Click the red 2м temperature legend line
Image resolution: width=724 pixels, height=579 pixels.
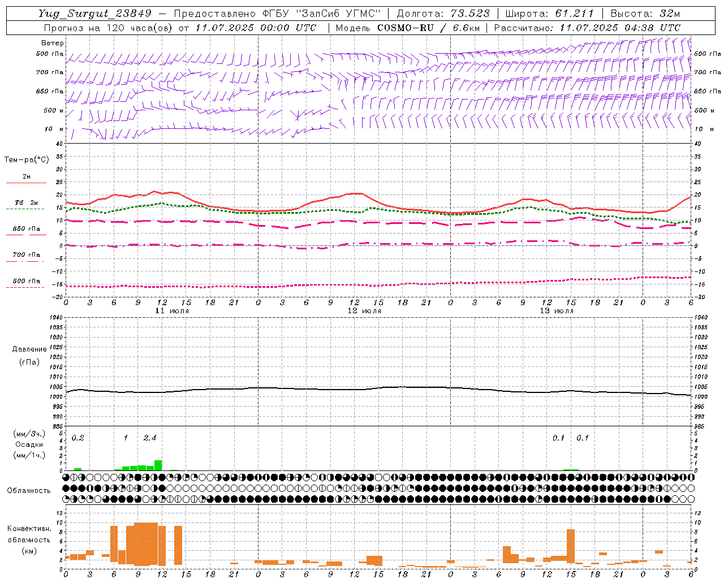(26, 183)
